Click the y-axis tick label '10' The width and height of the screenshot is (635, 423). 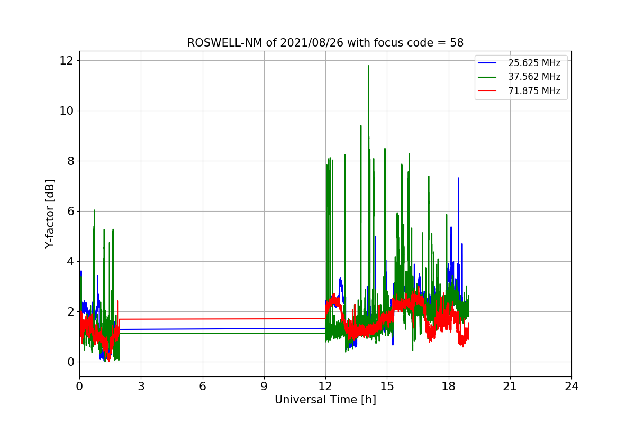pos(67,111)
